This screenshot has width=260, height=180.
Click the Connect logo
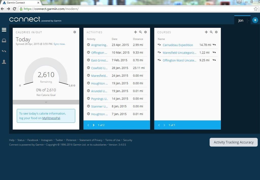25,19
